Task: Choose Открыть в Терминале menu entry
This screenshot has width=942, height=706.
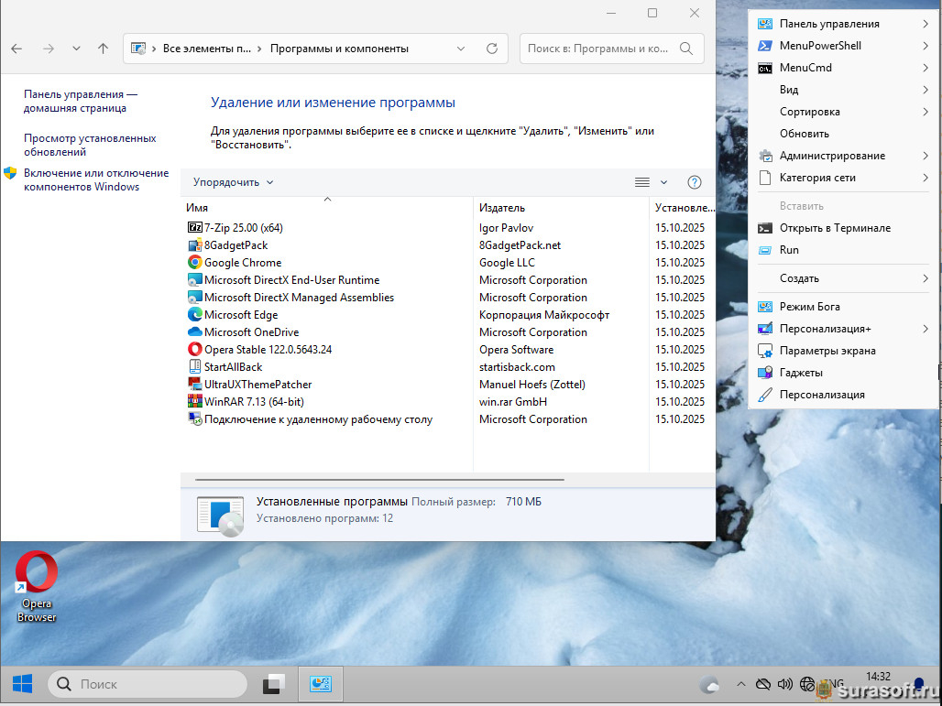Action: point(834,228)
